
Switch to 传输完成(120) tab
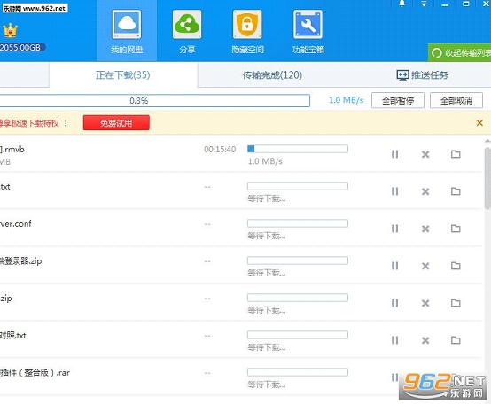coord(272,75)
